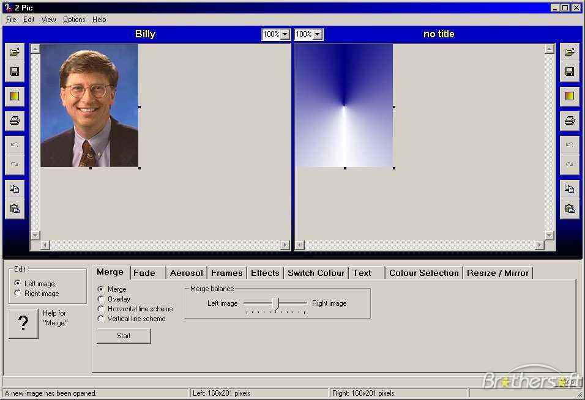585x400 pixels.
Task: Save the left image with disk icon
Action: [x=15, y=72]
